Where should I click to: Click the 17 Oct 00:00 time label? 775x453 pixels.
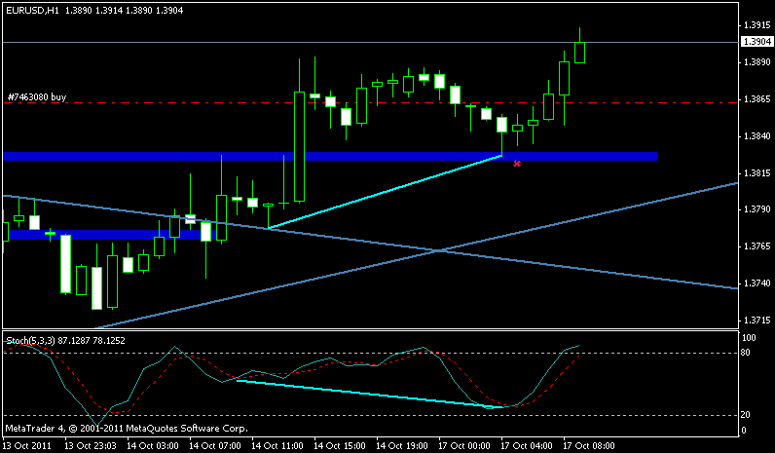point(464,445)
